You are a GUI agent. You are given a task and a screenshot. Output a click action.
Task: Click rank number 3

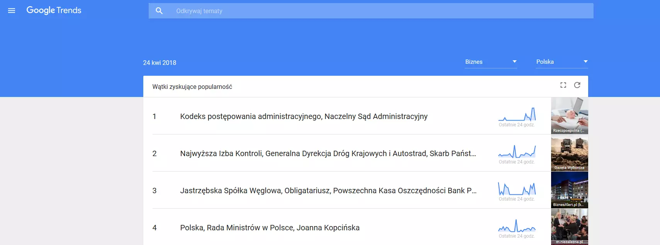point(154,191)
